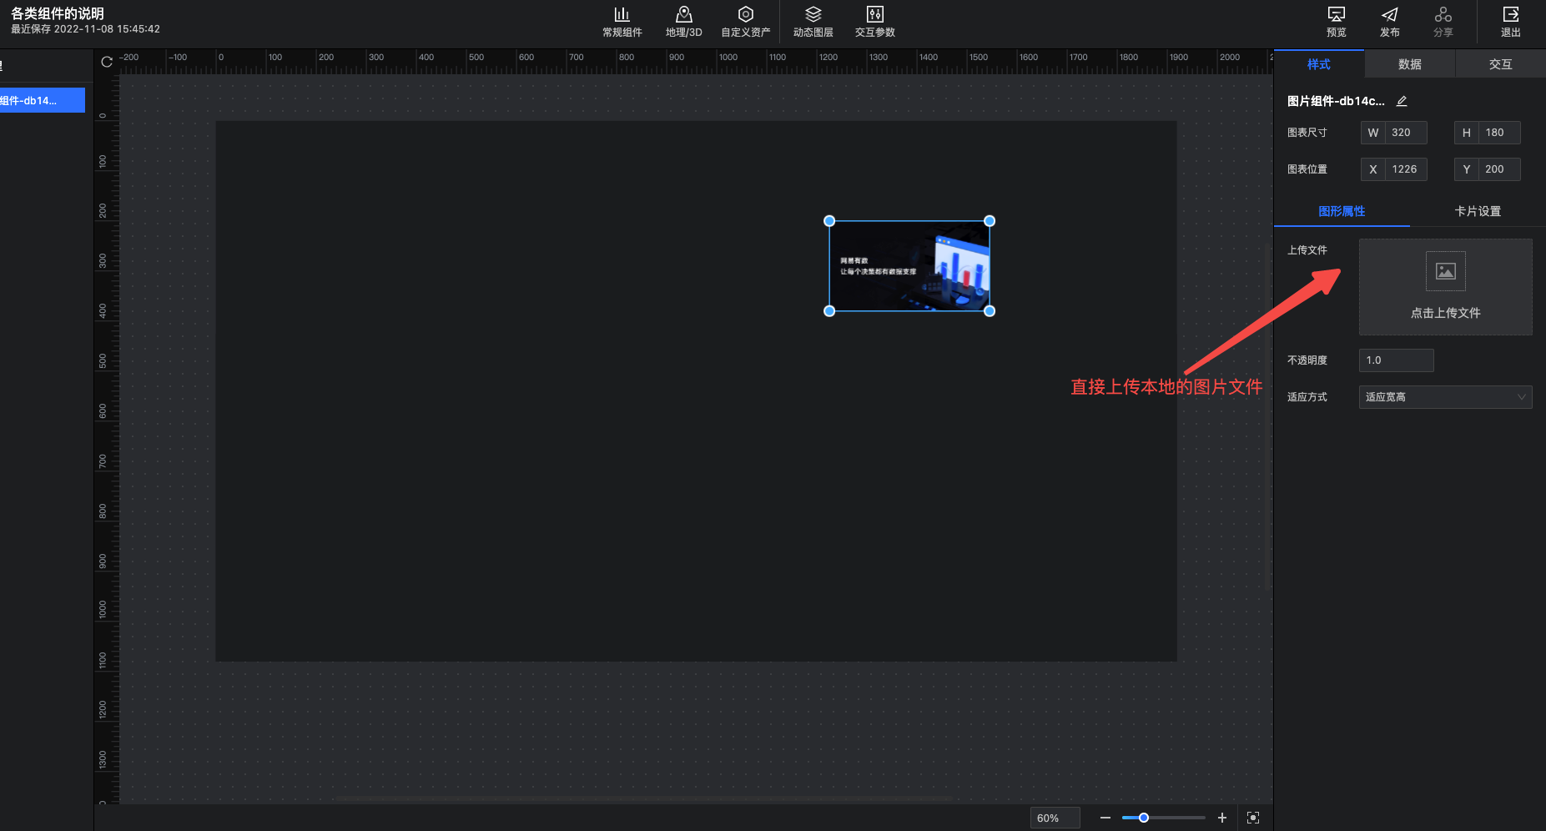
Task: Open the 动态图层 layers panel
Action: [813, 22]
